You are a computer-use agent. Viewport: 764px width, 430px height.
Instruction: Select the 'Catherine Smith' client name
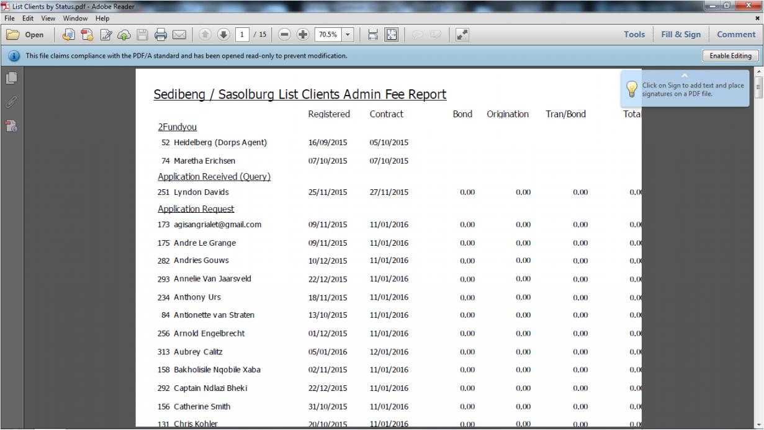pos(202,406)
